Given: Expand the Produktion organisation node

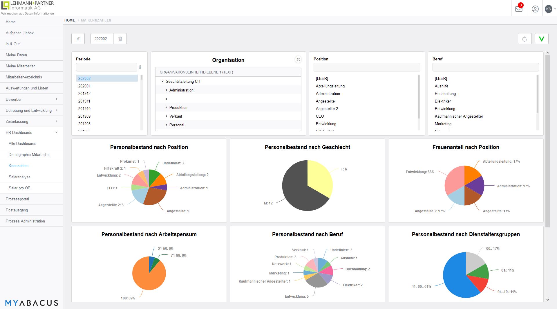Looking at the screenshot, I should [166, 107].
